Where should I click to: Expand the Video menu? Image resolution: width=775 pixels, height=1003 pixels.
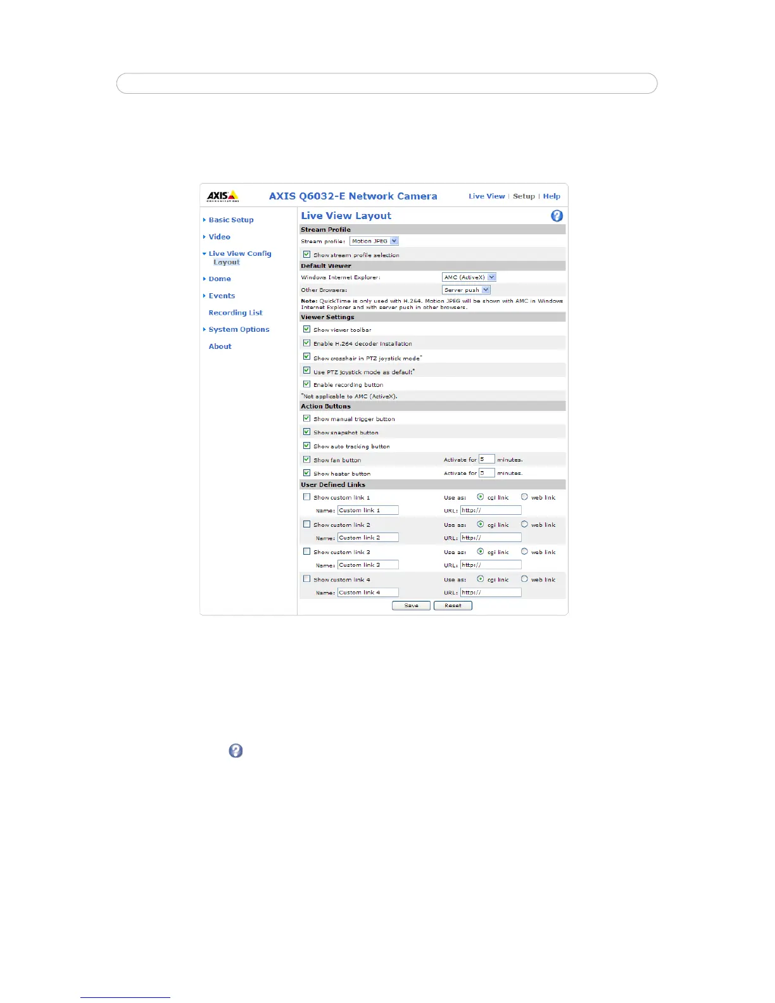[219, 237]
